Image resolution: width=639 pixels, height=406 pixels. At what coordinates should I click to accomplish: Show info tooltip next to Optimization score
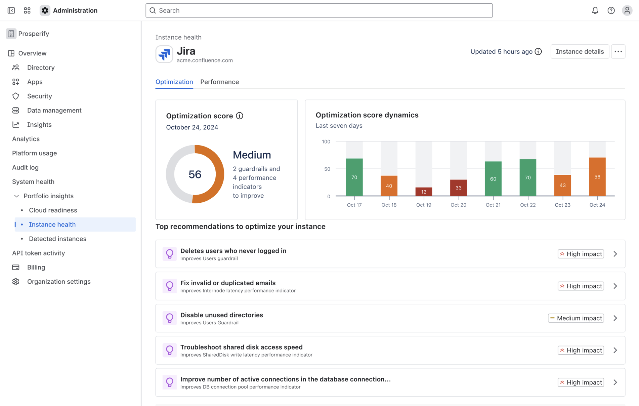240,116
